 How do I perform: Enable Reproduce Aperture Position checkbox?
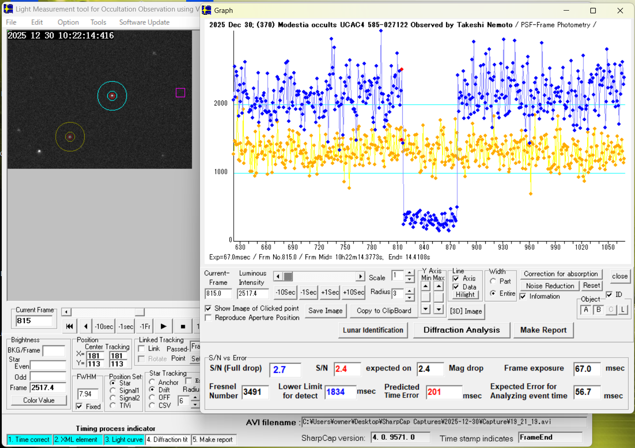[208, 318]
